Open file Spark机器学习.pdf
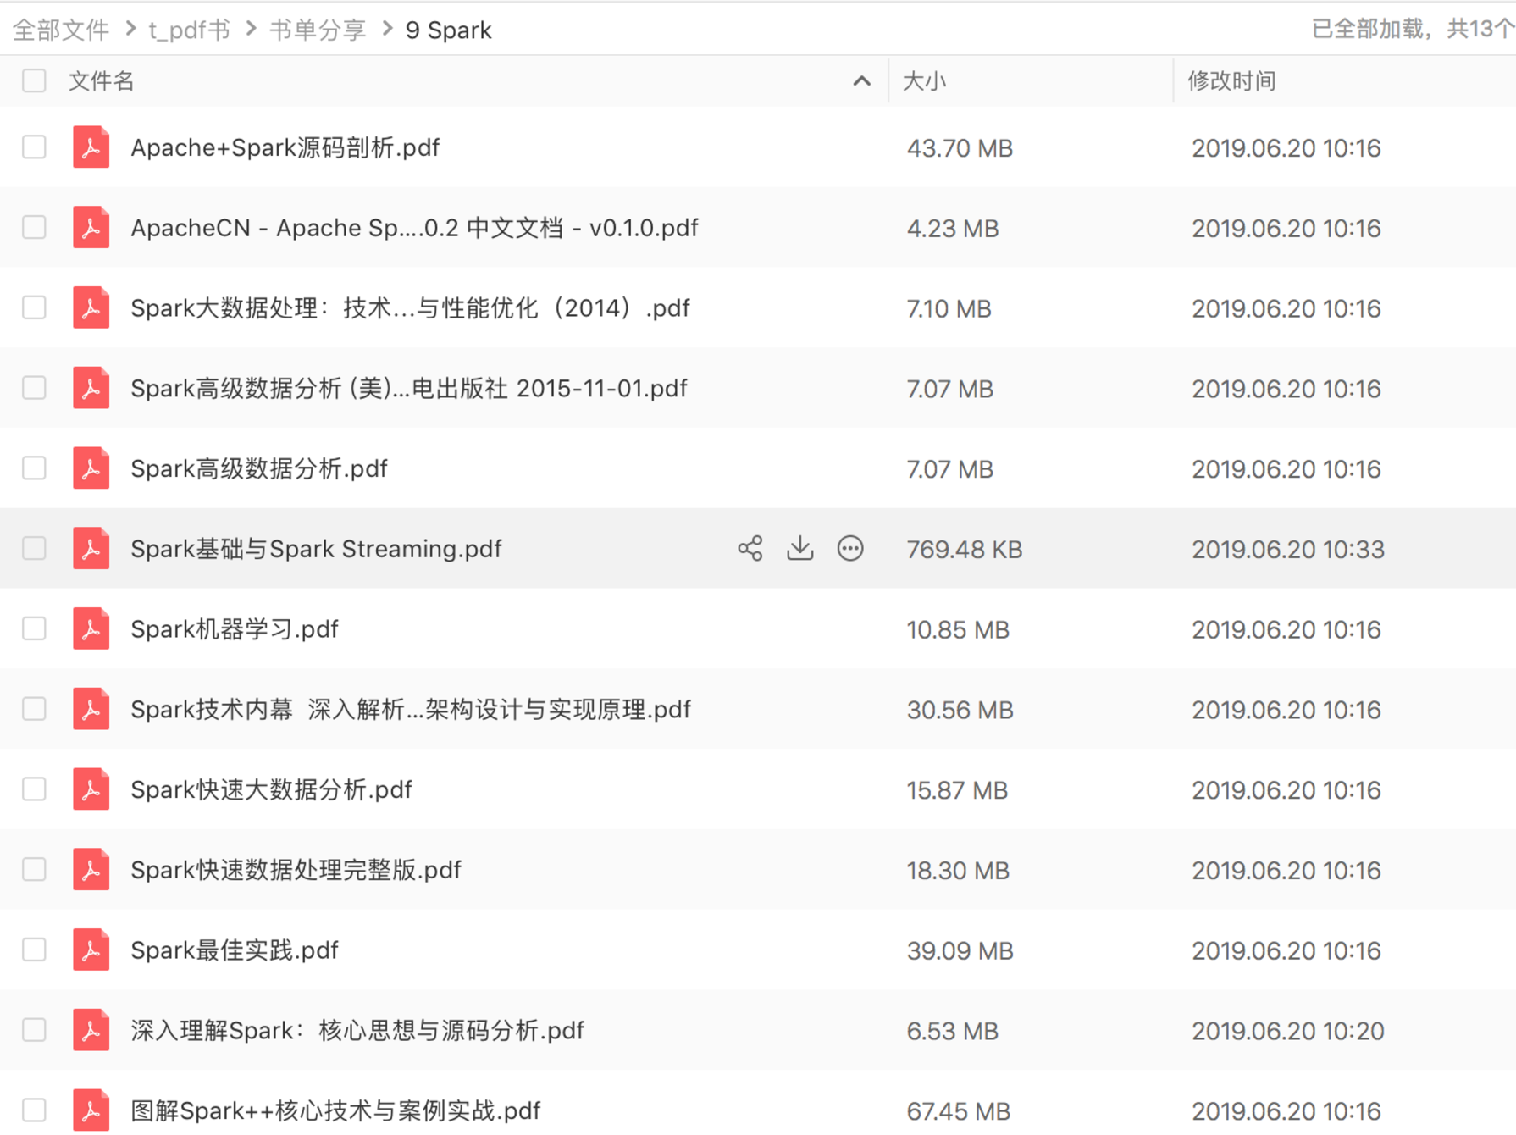The image size is (1516, 1135). [235, 628]
